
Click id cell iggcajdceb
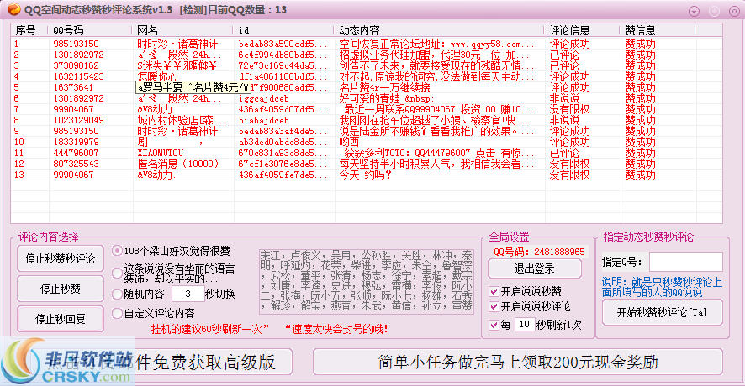coord(264,98)
